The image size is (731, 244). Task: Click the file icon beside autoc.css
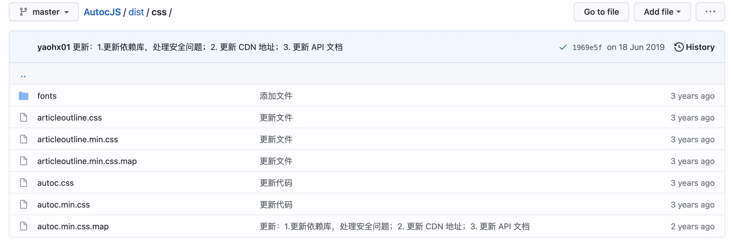click(x=24, y=183)
